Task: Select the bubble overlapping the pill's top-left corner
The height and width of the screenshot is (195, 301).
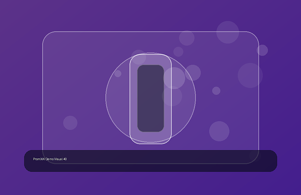Action: 138,57
